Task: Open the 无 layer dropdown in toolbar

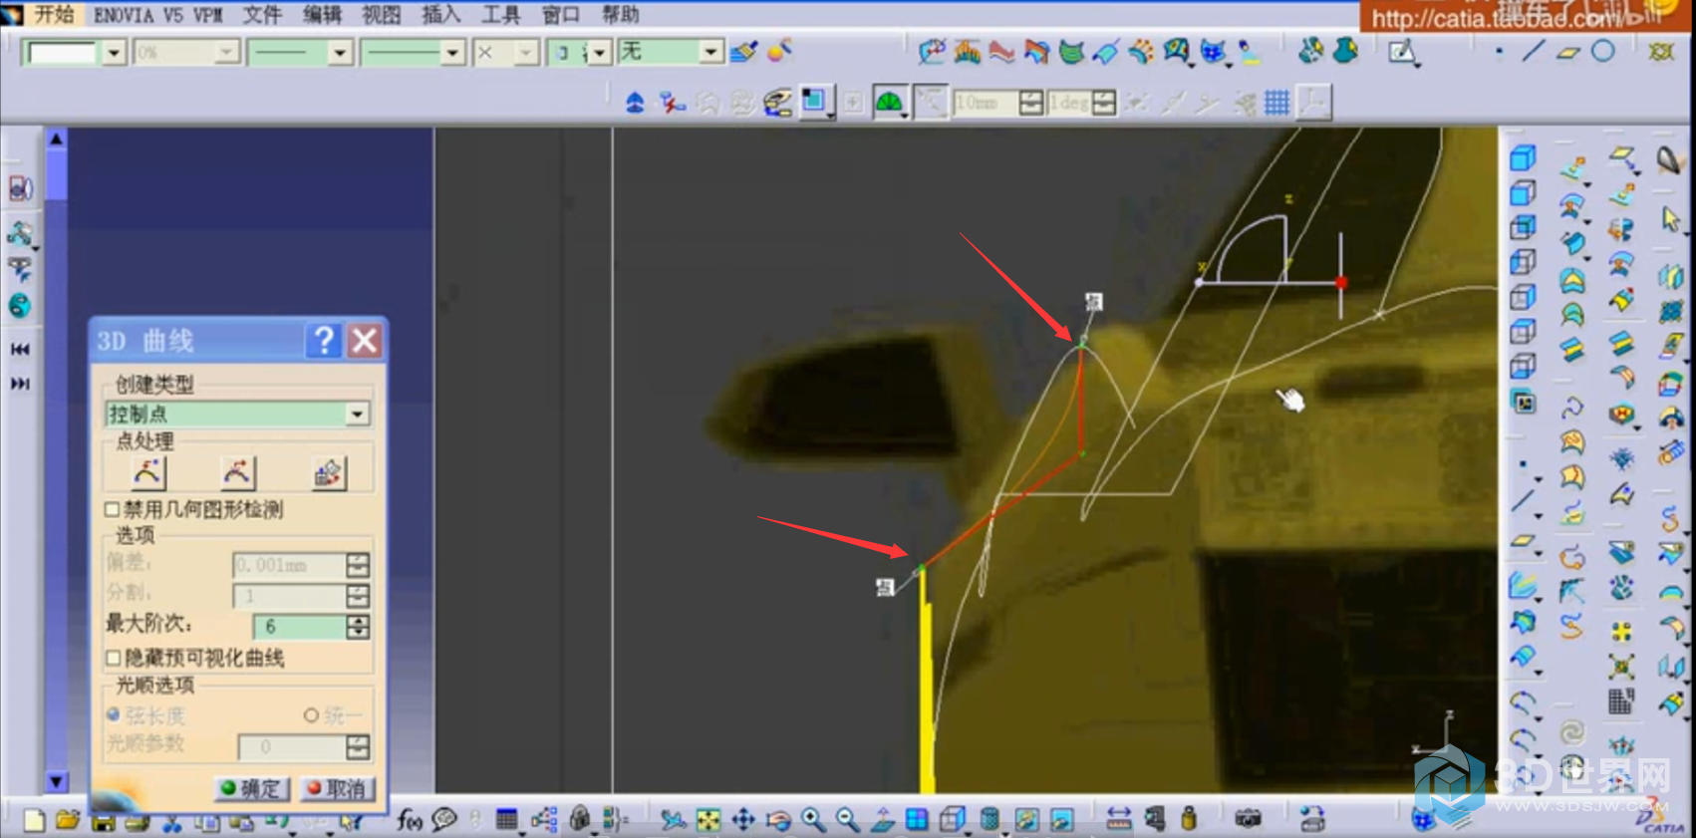Action: (710, 52)
